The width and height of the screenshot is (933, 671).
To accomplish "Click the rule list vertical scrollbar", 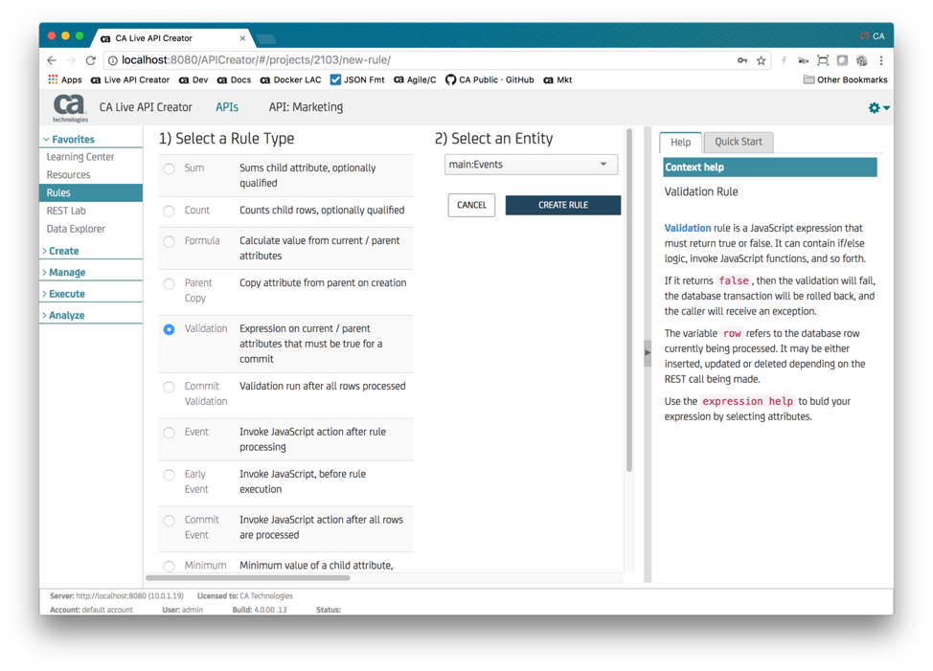I will [629, 301].
